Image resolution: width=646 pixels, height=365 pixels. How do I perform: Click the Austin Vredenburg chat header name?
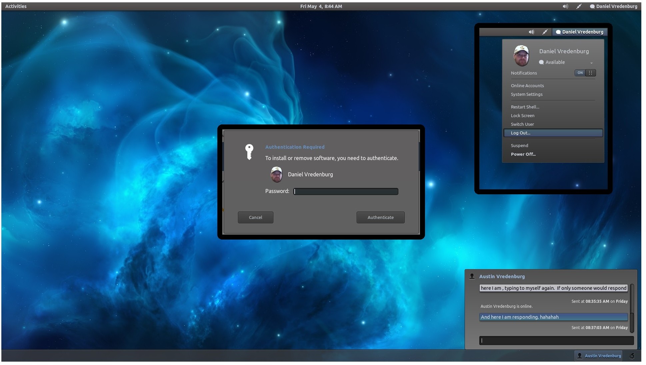502,276
